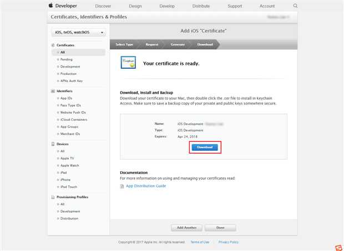Open the search magnifier icon
The image size is (344, 251).
[x=295, y=6]
